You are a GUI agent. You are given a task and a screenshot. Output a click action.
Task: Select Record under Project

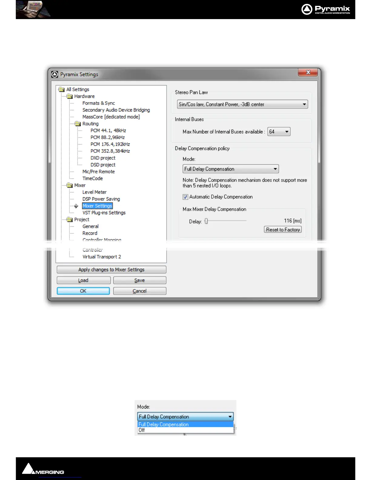[x=90, y=233]
